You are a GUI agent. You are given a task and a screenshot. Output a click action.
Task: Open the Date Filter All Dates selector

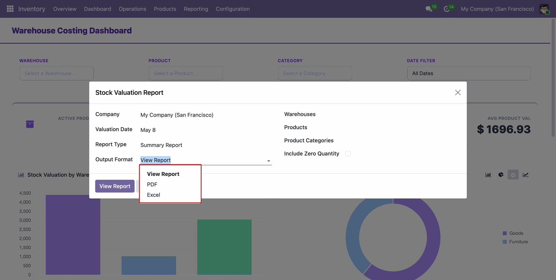[469, 73]
